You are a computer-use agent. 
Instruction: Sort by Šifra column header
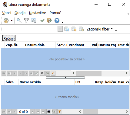point(12,82)
